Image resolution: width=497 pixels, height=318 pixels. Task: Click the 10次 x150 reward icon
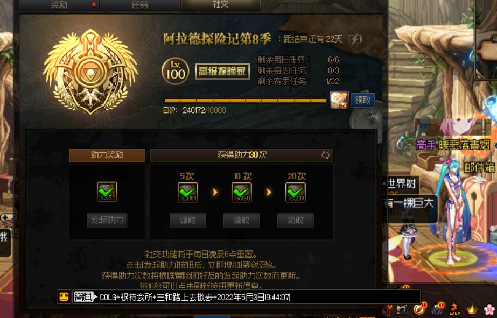click(242, 192)
